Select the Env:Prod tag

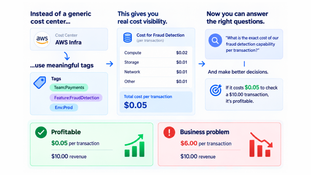64,108
